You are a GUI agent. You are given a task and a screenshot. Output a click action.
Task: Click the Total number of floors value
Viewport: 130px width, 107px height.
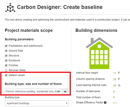click(x=114, y=97)
